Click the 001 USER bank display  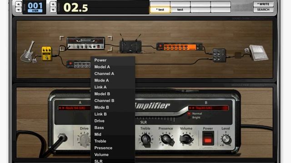(35, 7)
